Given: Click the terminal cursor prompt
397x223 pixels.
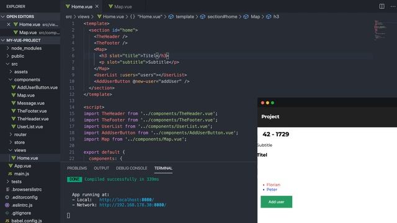Looking at the screenshot, I should tap(68, 216).
